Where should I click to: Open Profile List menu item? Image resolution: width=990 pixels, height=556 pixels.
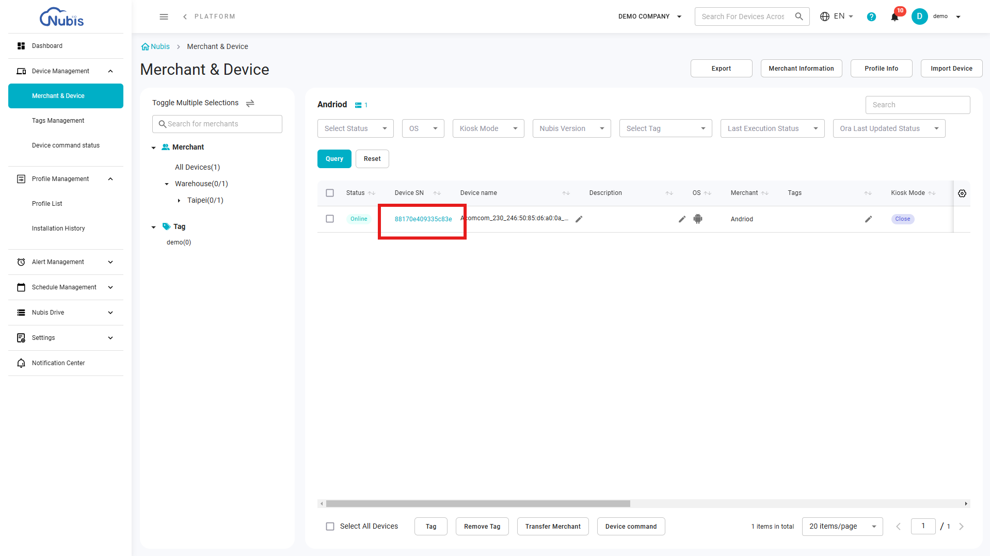pyautogui.click(x=66, y=204)
